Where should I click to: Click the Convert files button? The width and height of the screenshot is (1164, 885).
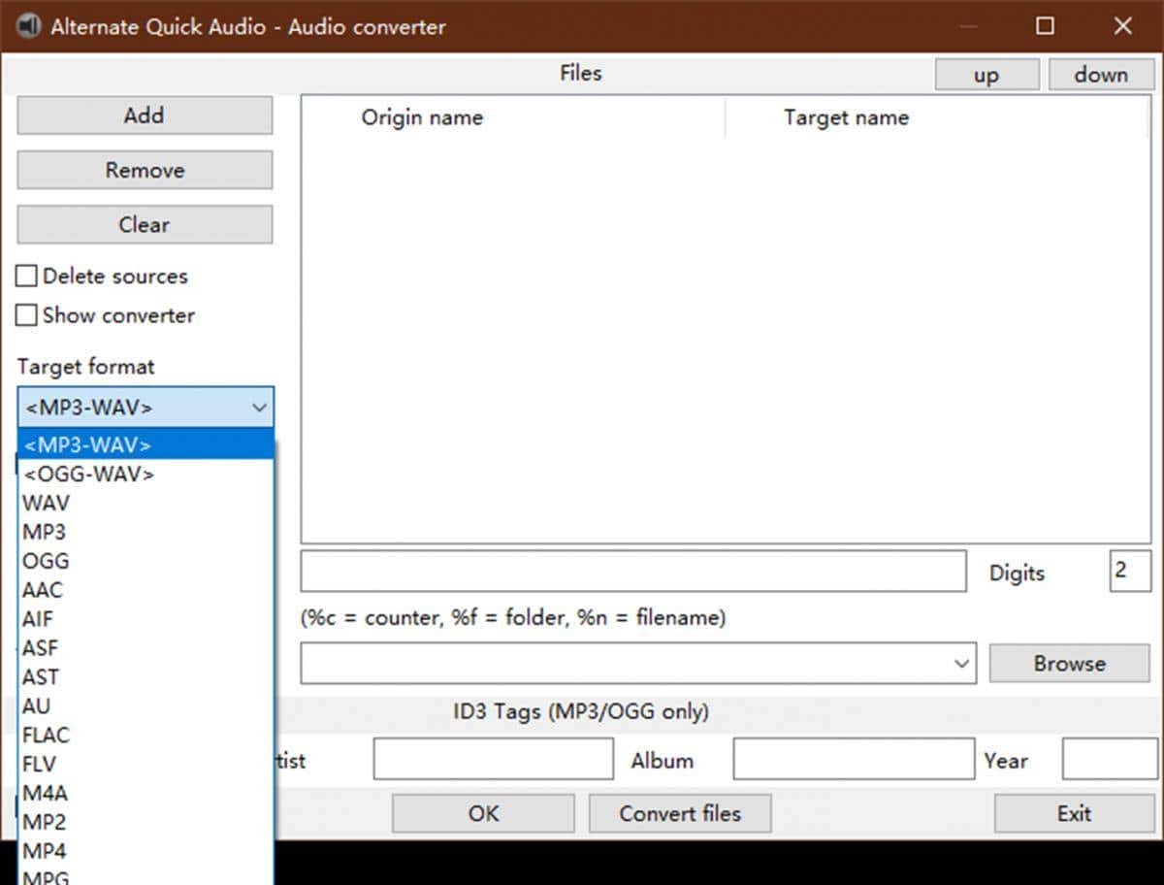point(680,813)
